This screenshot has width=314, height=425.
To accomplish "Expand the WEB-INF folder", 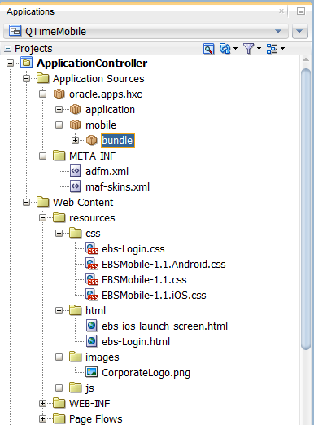I will (x=42, y=404).
